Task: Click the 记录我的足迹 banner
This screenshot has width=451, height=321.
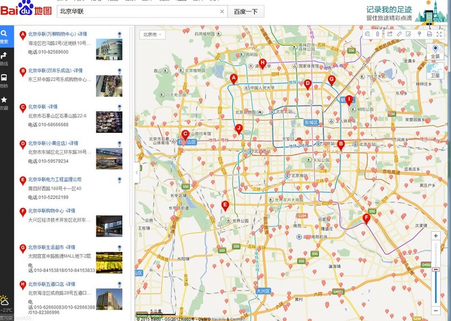Action: click(x=405, y=13)
